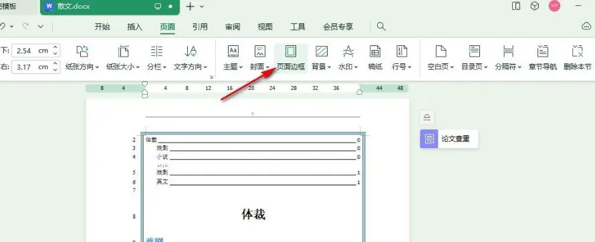Click the first-line indent marker on ruler
This screenshot has width=595, height=242.
pyautogui.click(x=144, y=84)
